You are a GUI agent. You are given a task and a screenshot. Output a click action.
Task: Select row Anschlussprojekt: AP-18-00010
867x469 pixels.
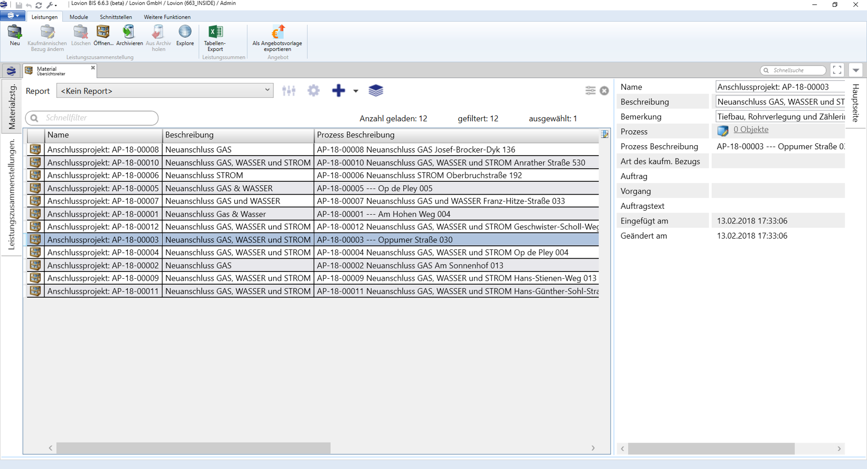(x=313, y=162)
